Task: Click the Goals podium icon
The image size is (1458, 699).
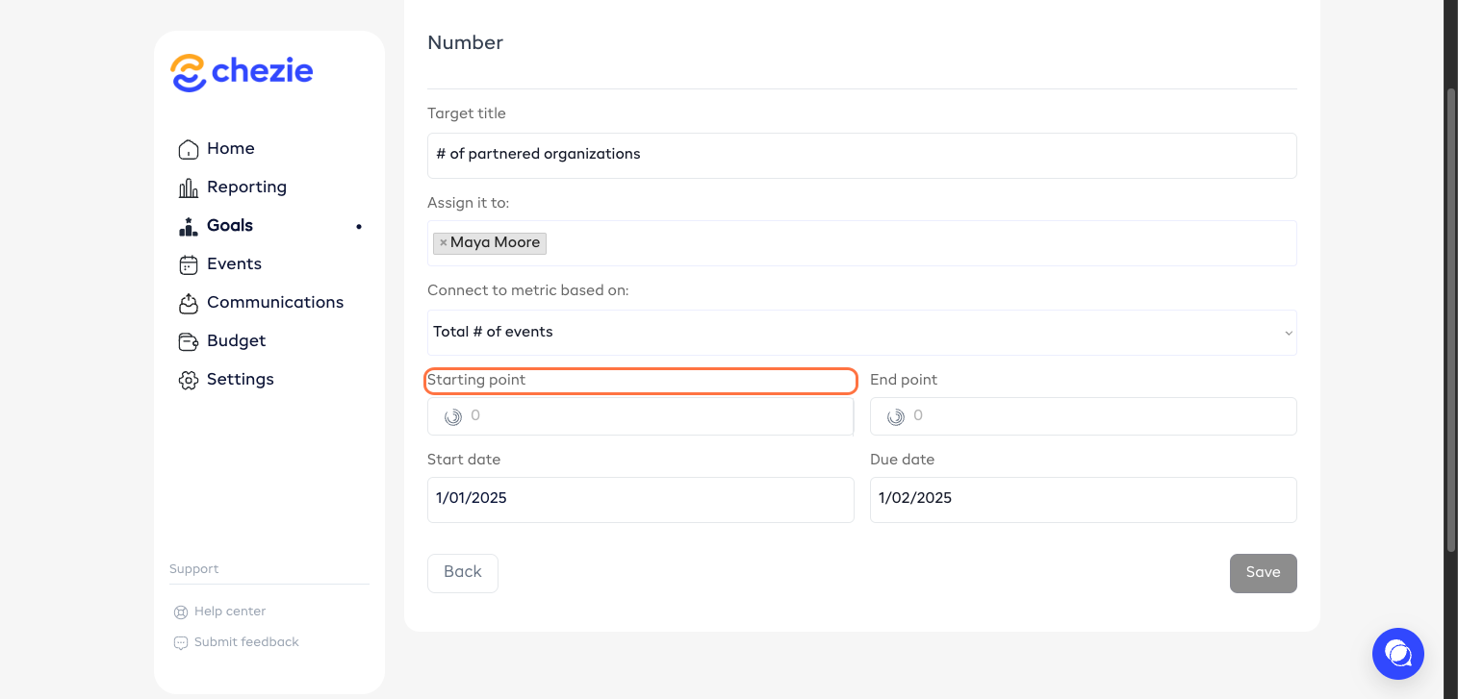Action: (189, 226)
